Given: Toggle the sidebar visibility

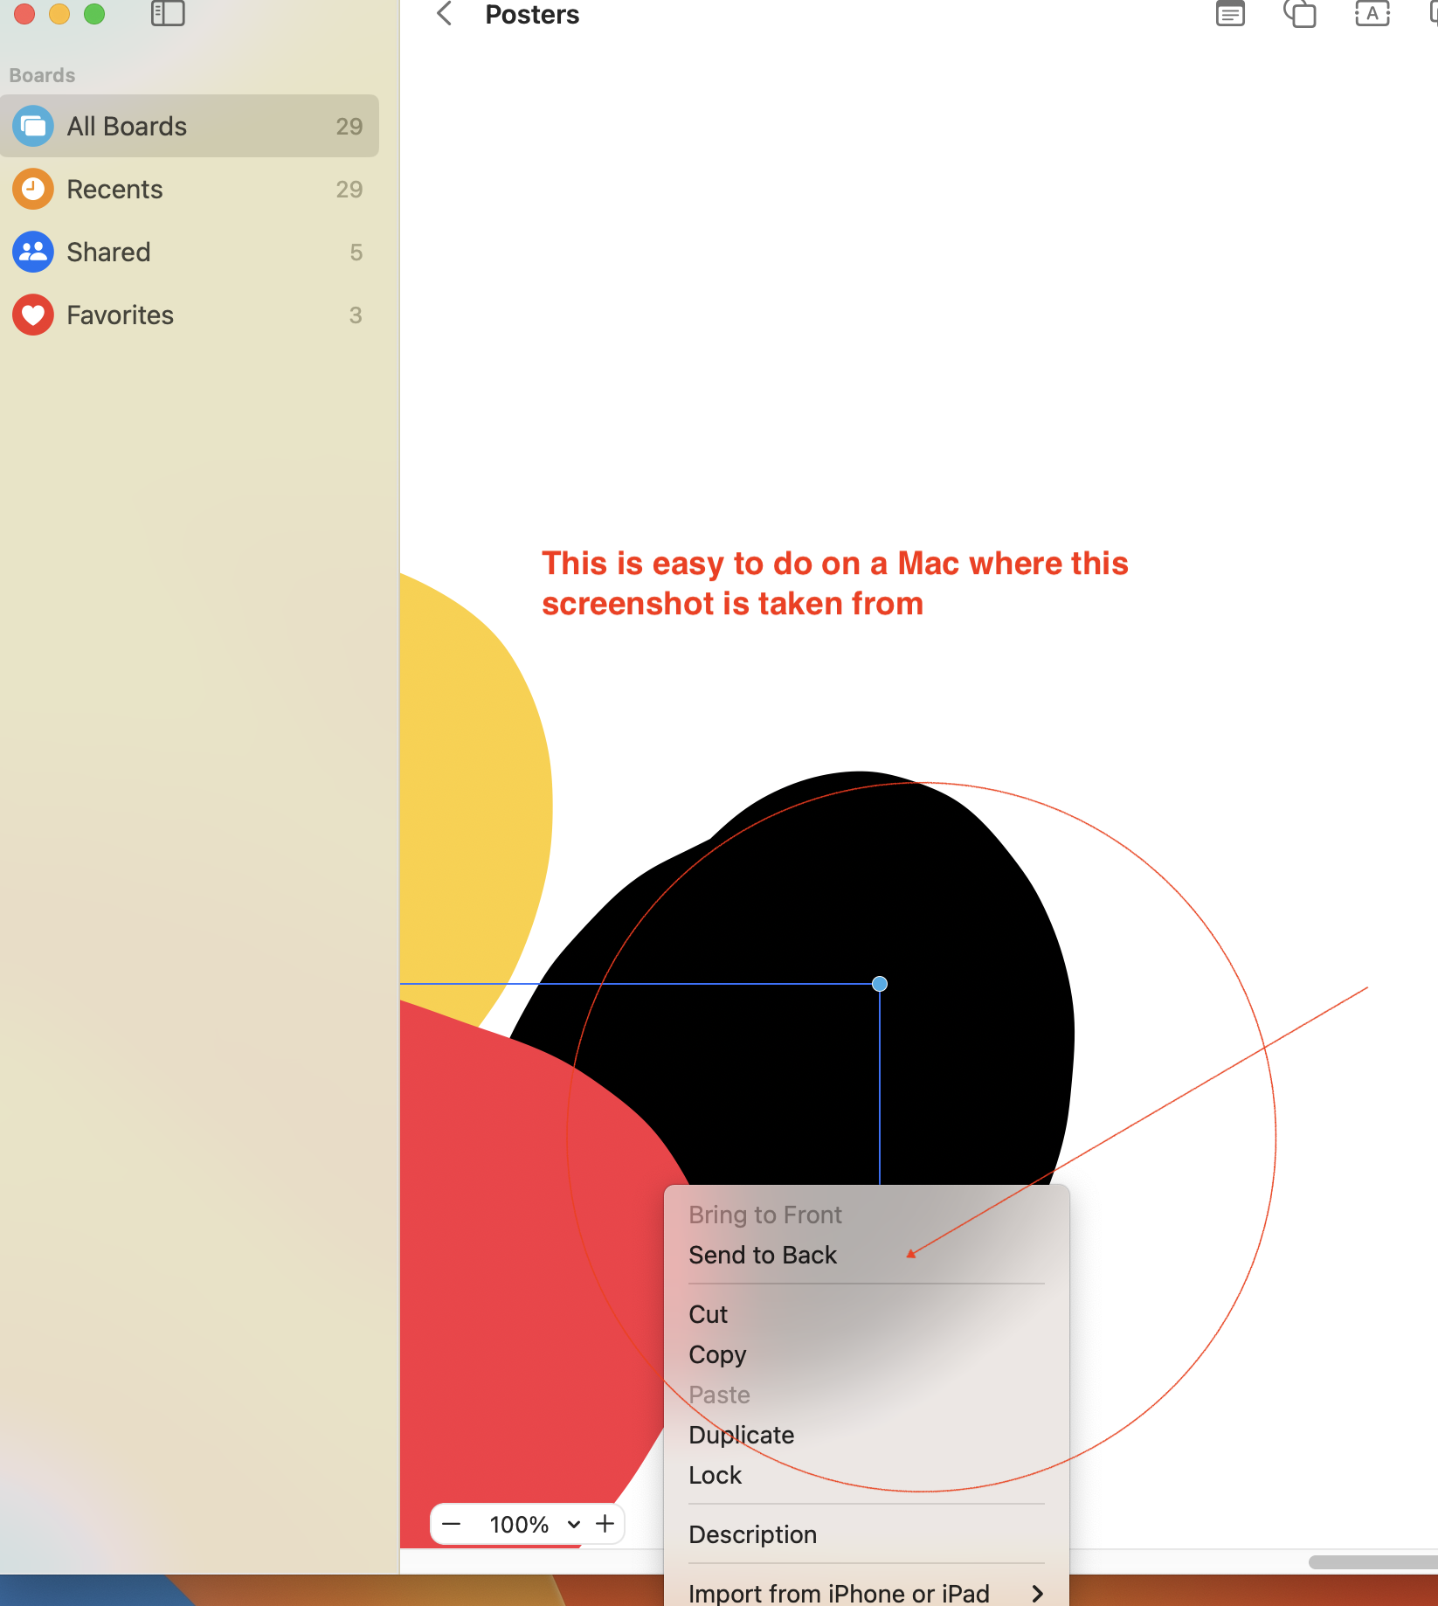Looking at the screenshot, I should click(x=168, y=14).
